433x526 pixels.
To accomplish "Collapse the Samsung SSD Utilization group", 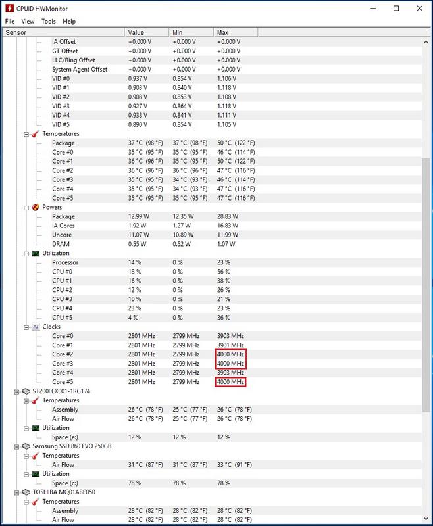I will [26, 474].
